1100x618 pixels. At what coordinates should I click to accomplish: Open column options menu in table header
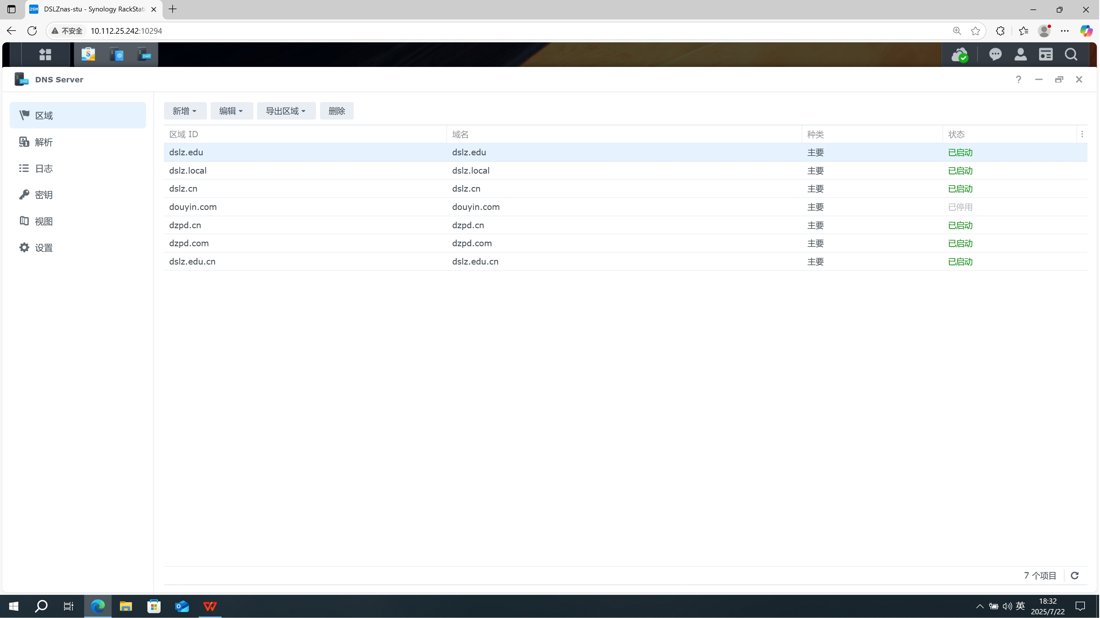[1082, 134]
